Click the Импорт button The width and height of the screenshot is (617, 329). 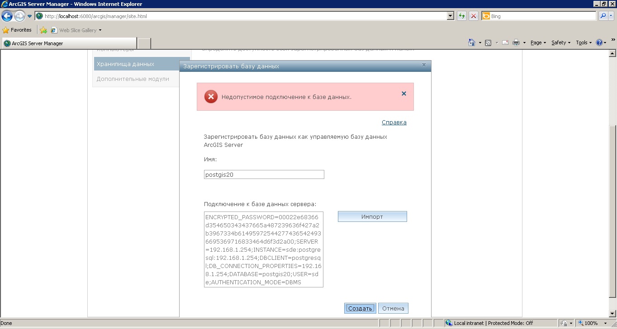[372, 216]
